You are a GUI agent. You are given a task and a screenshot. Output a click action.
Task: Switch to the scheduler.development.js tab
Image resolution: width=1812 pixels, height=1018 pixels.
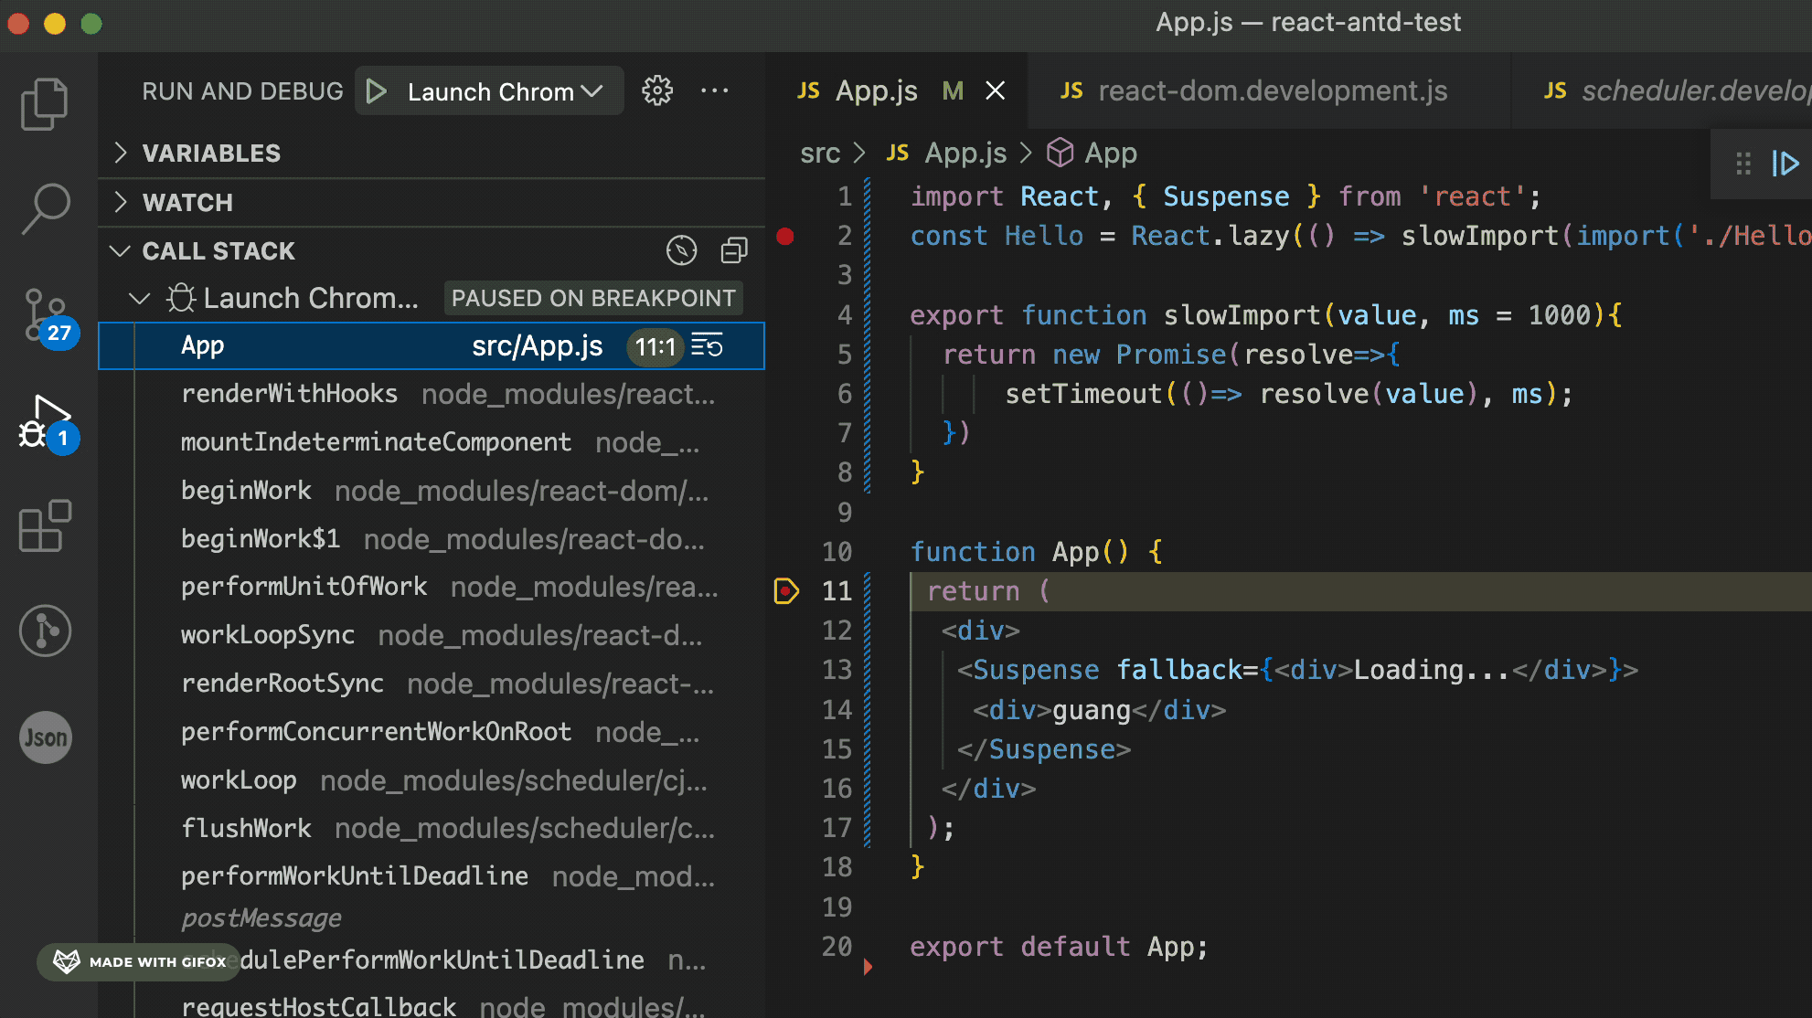(1678, 90)
